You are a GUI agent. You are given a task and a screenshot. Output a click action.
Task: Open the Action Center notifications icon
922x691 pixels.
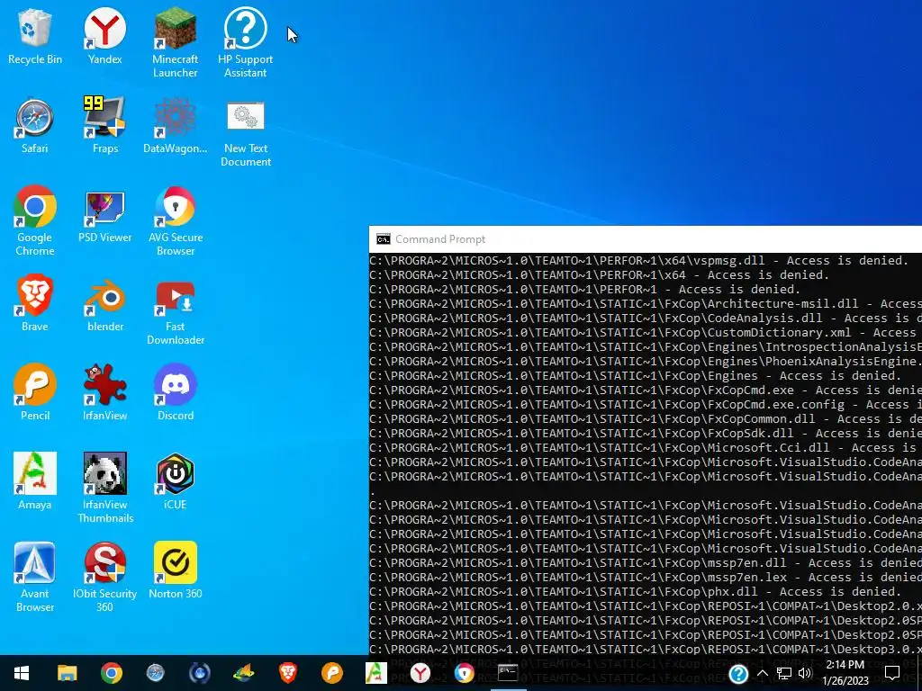pos(892,673)
